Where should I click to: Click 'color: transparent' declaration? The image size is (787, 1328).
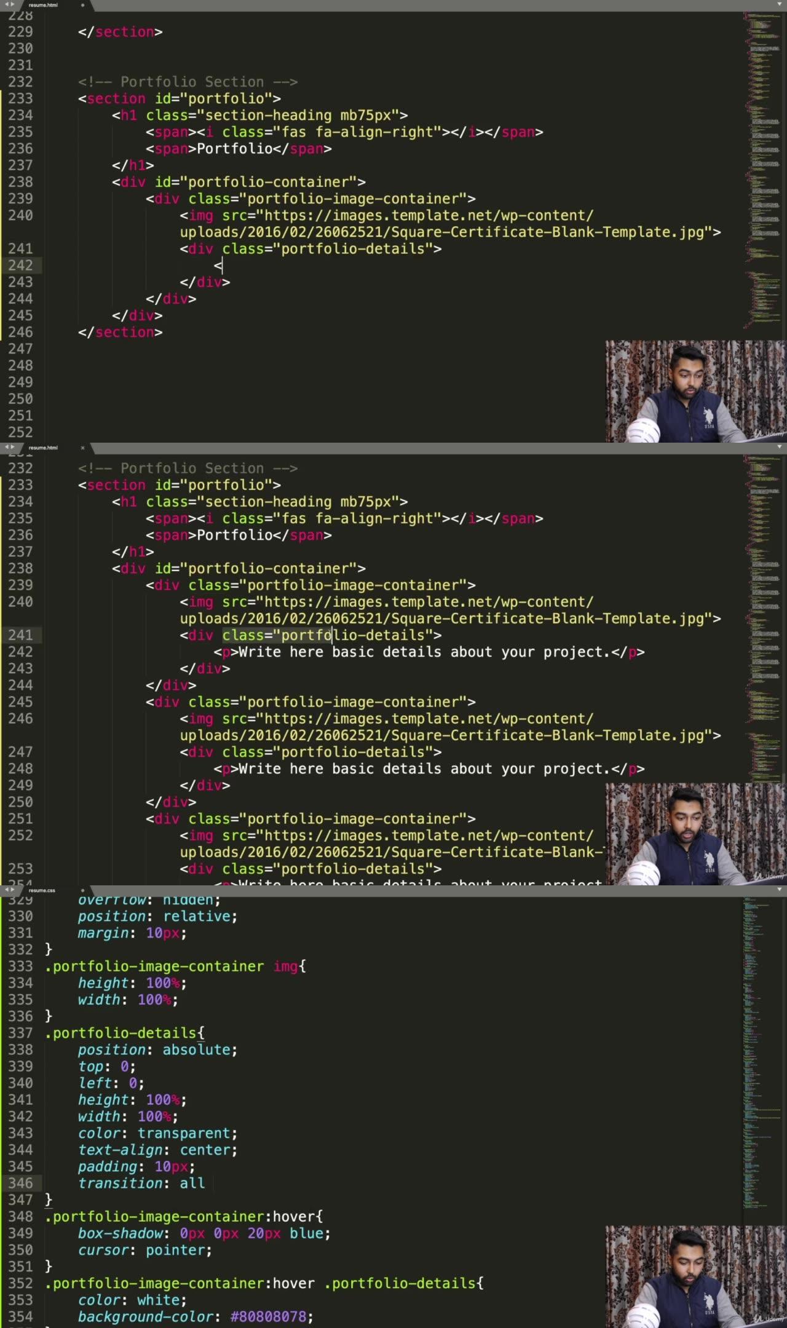(157, 1133)
